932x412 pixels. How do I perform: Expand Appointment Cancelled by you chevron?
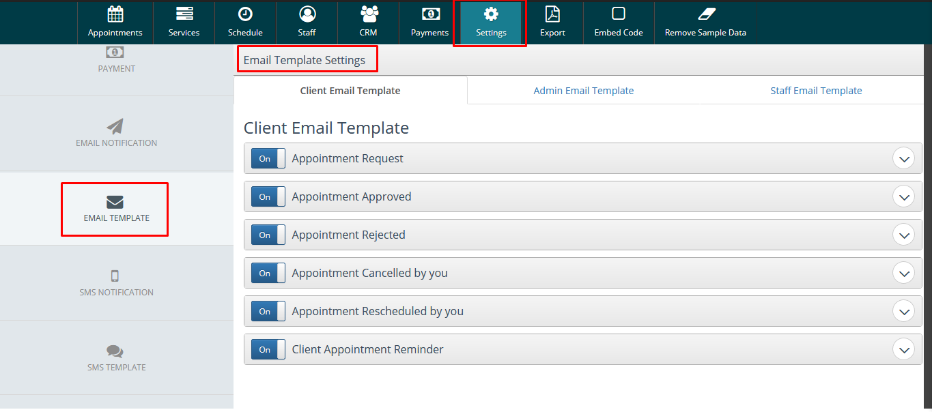pos(904,274)
